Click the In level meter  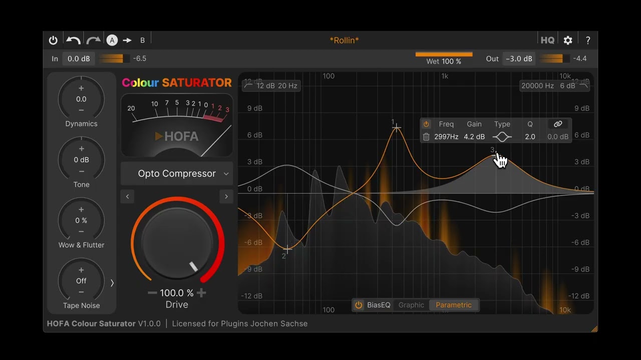click(x=114, y=58)
